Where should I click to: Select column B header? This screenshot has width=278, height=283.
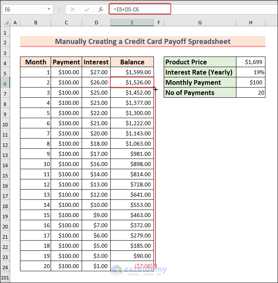click(36, 22)
